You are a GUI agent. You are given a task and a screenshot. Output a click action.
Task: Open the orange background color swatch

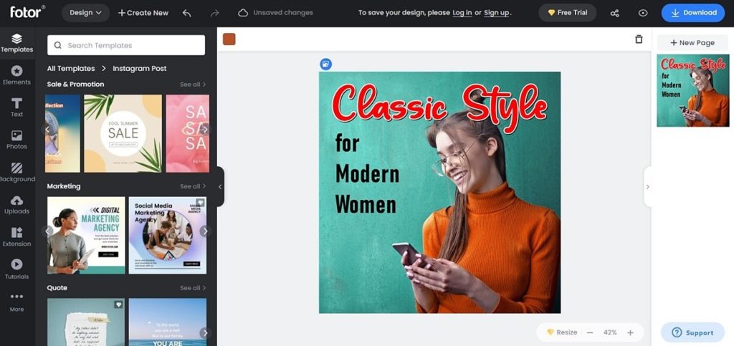[x=229, y=39]
